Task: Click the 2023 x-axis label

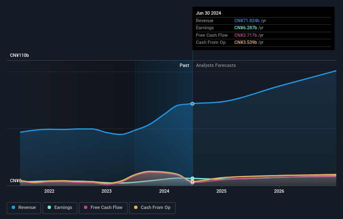Action: click(107, 191)
